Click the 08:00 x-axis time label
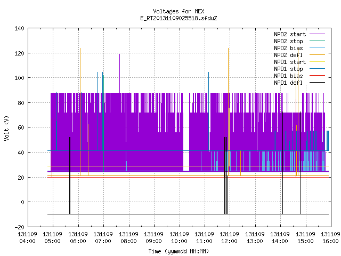Screen dimensions: 341x256 128,241
